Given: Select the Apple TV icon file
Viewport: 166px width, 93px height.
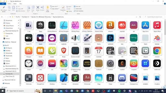Looking at the screenshot, I should click(x=29, y=39).
